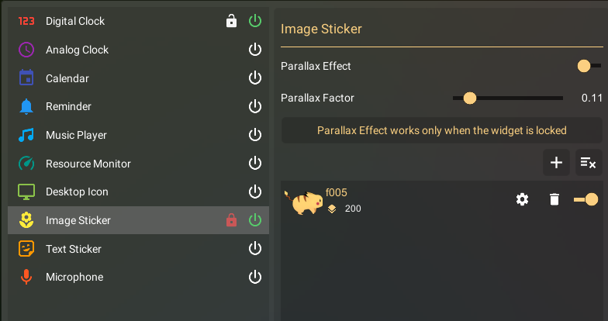Delete sticker f005 with trash icon
608x321 pixels.
(x=554, y=200)
